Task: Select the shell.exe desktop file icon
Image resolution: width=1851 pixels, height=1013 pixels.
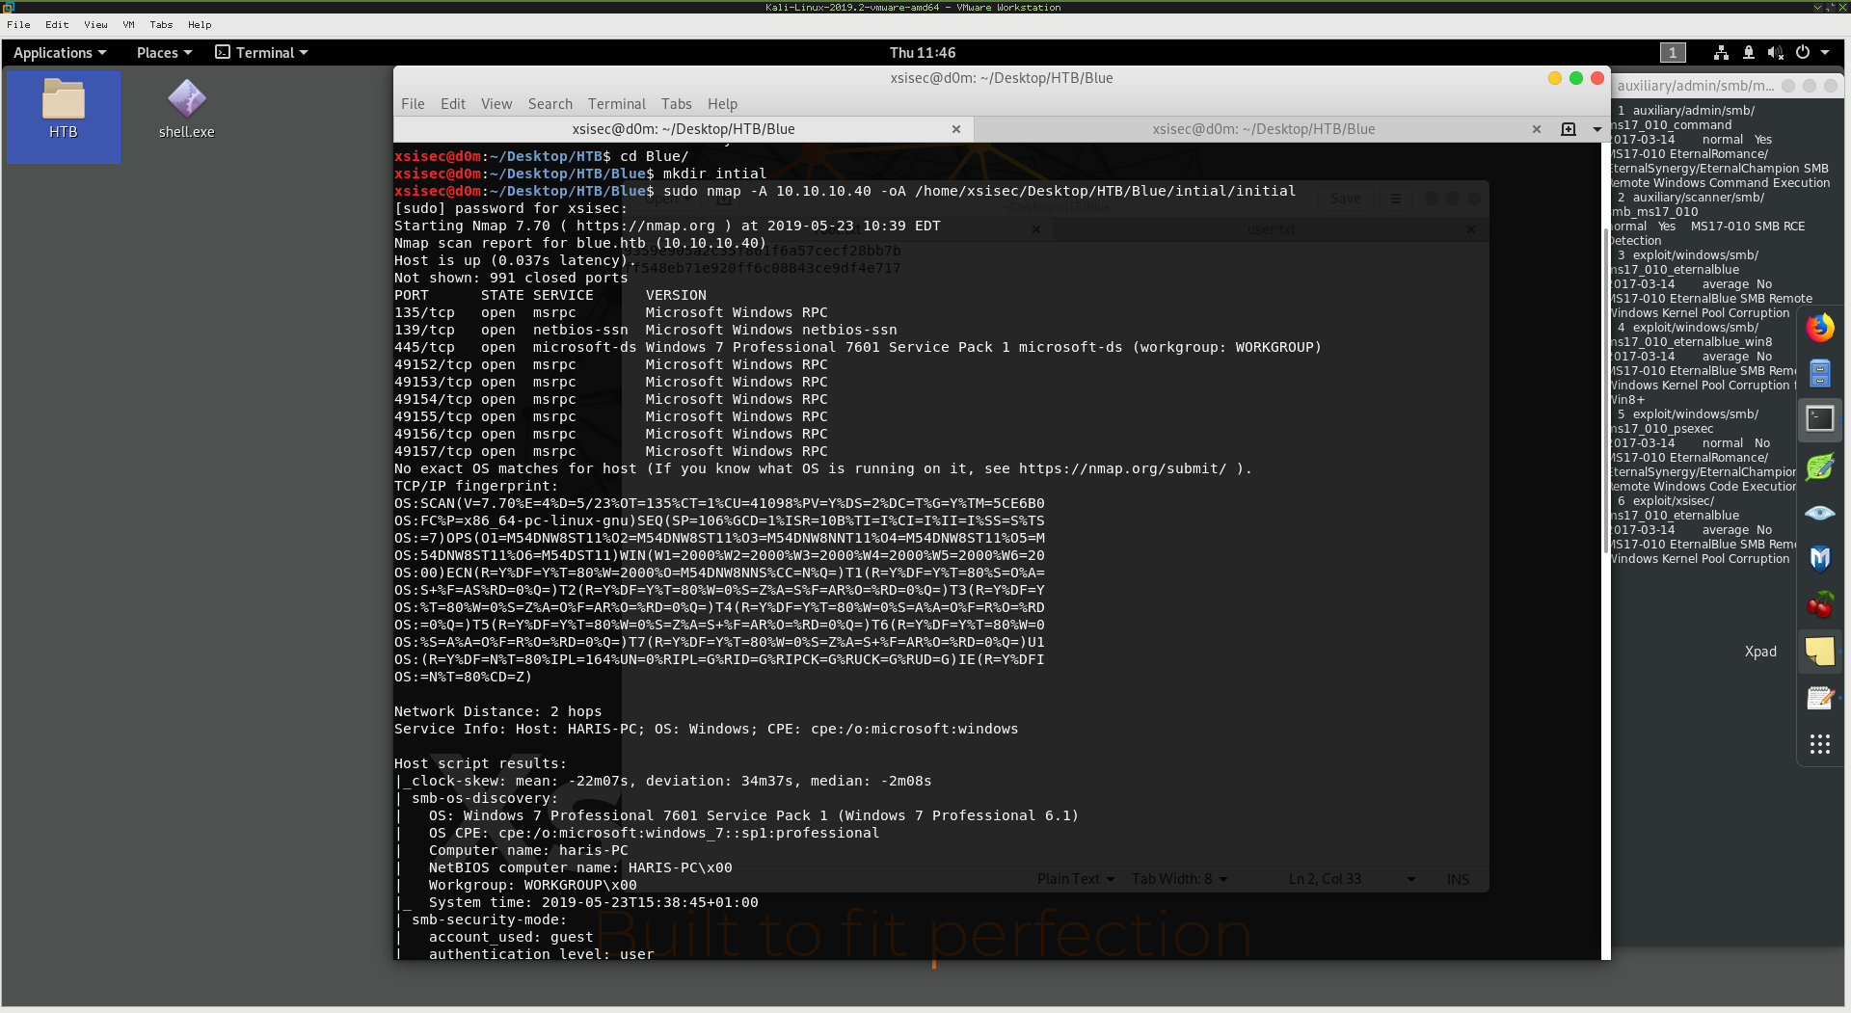Action: 187,109
